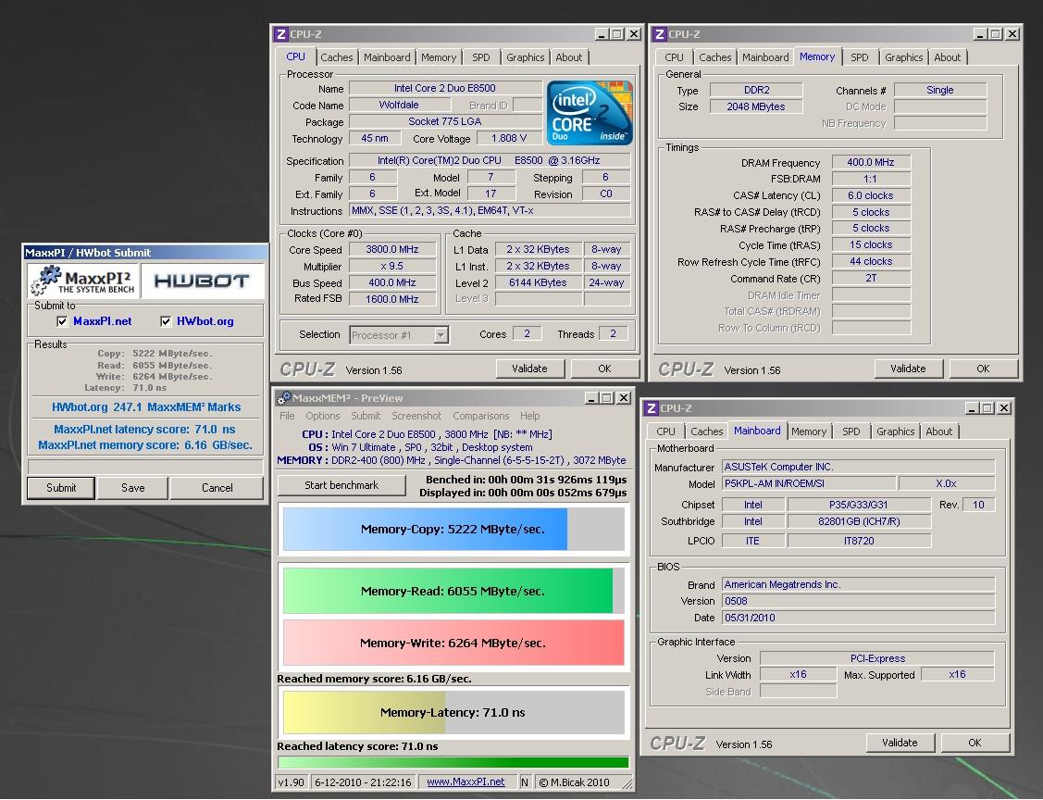Switch to Memory tab in Mainboard window

point(808,431)
